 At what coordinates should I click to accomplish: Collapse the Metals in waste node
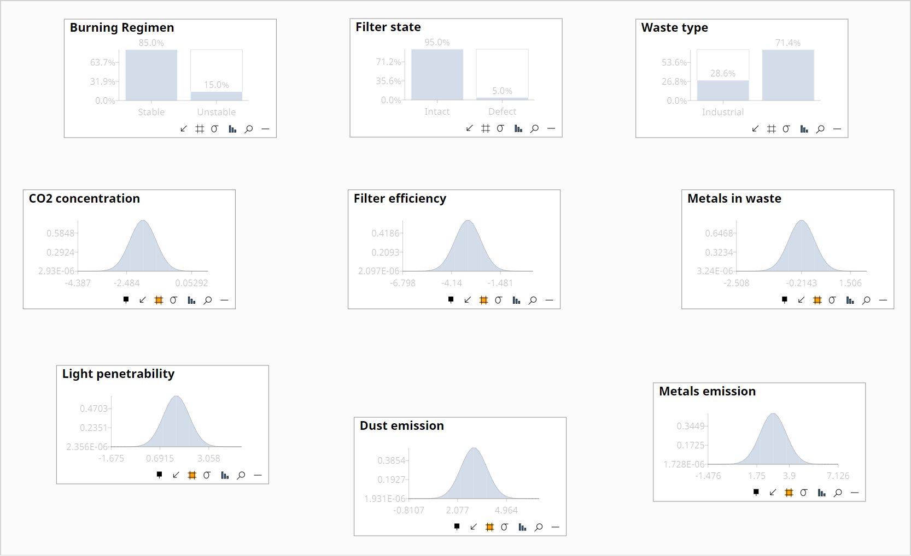[883, 300]
